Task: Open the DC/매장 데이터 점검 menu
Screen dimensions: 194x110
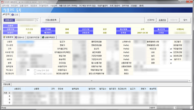Action: tap(88, 6)
